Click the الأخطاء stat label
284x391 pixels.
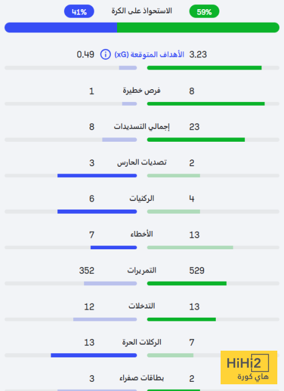point(142,234)
